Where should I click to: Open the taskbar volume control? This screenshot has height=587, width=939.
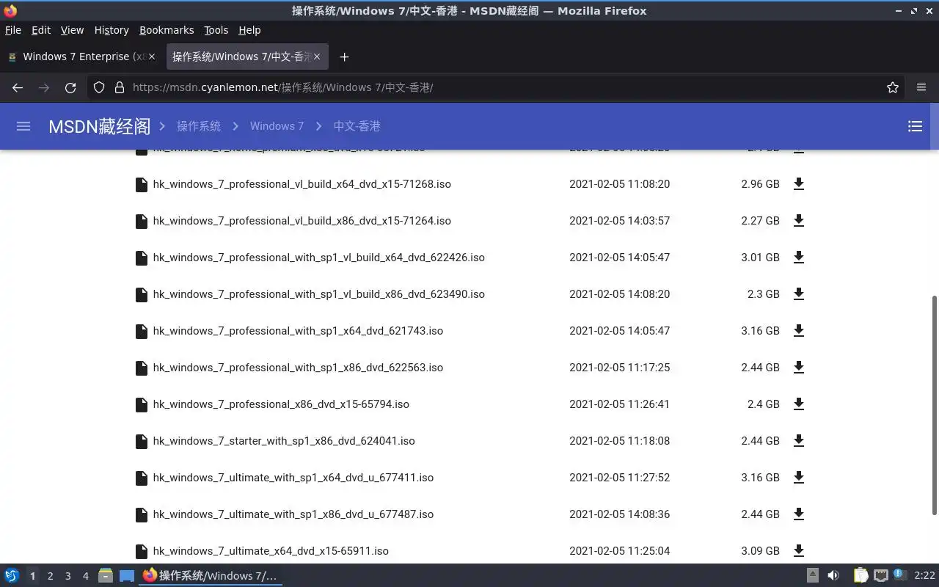(x=833, y=576)
